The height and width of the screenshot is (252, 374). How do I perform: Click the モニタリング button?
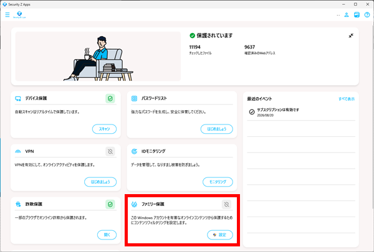coord(218,182)
